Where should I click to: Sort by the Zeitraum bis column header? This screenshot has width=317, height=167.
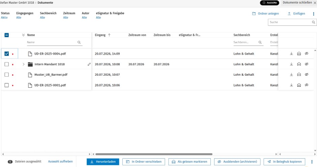(162, 35)
